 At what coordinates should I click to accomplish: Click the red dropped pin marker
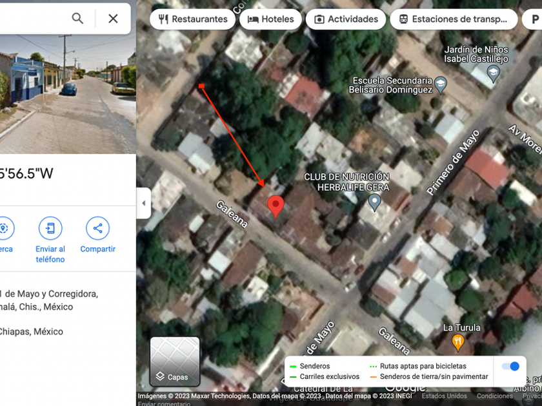(276, 206)
